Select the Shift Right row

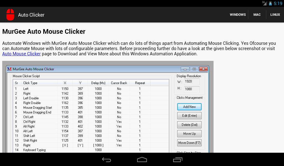click(x=91, y=140)
